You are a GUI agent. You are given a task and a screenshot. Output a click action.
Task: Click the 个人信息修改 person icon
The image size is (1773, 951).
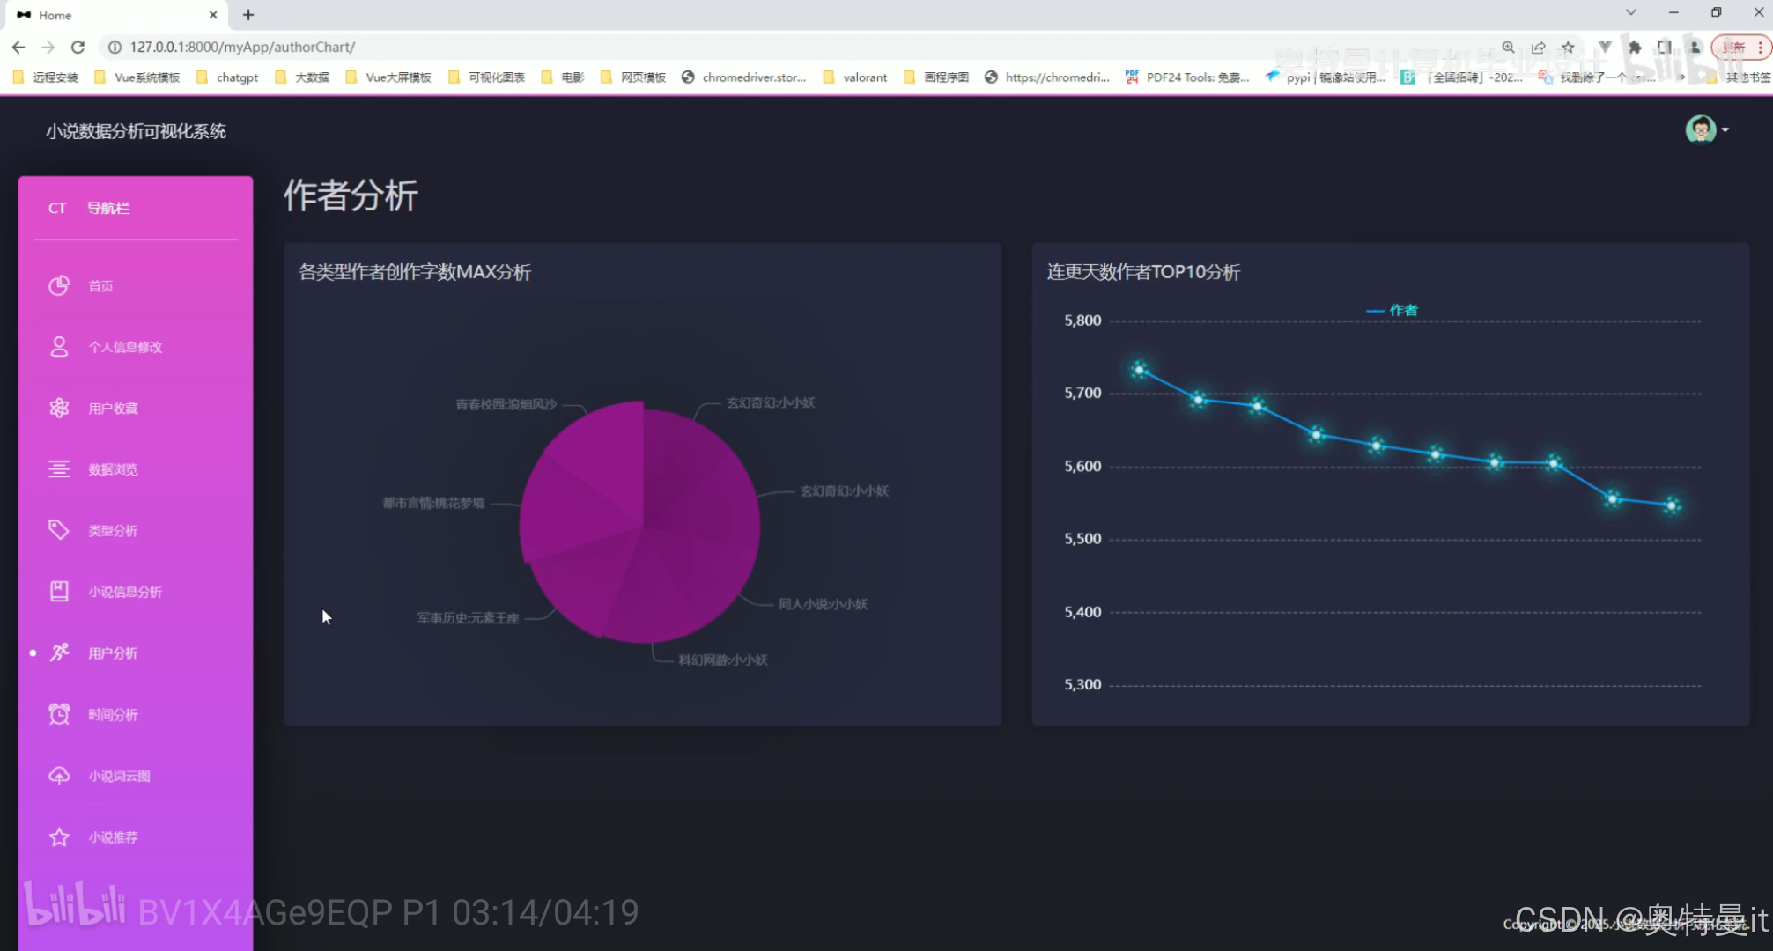(x=59, y=346)
